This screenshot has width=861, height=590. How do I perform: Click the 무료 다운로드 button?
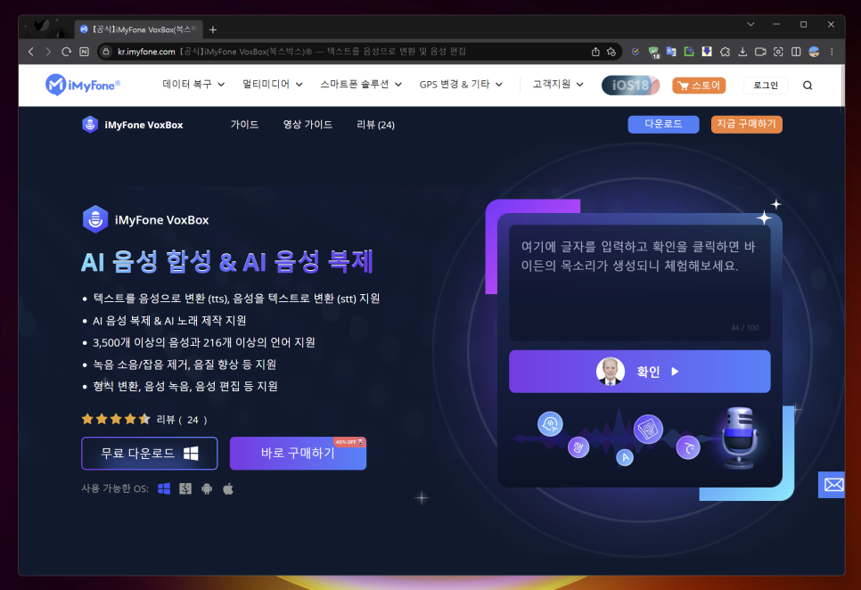pos(150,454)
